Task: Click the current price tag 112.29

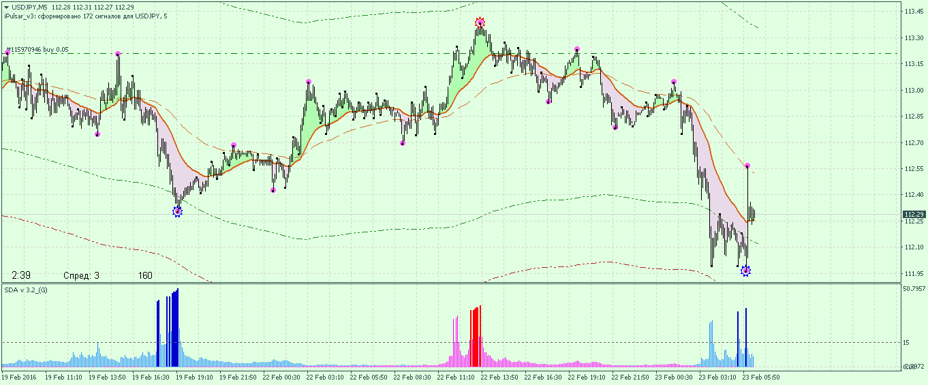Action: coord(914,215)
